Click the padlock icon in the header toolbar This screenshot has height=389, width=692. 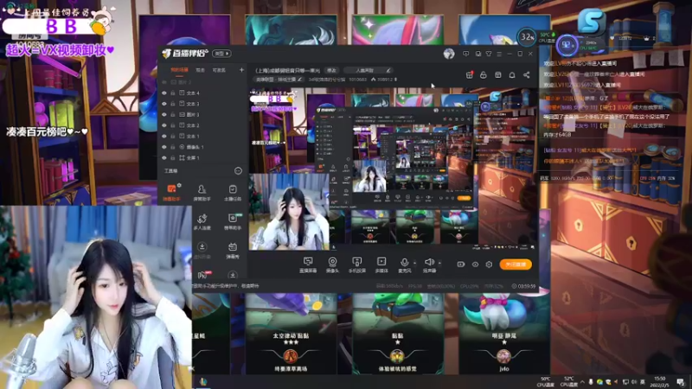[x=484, y=75]
